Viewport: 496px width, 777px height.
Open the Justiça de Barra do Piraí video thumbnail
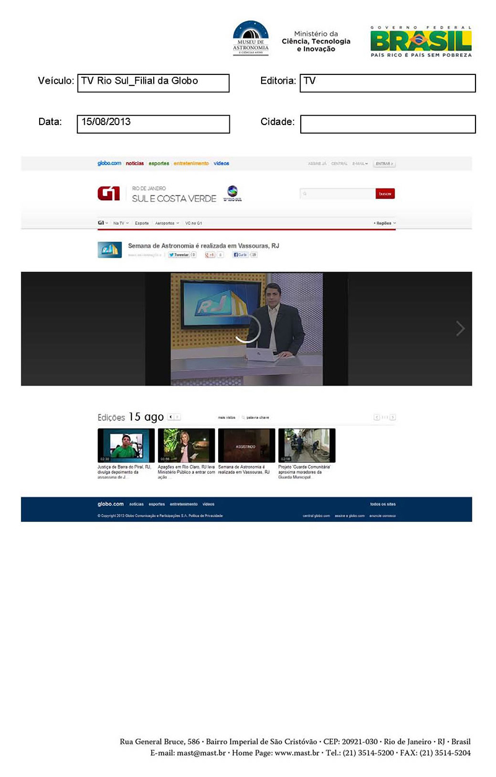pyautogui.click(x=126, y=446)
